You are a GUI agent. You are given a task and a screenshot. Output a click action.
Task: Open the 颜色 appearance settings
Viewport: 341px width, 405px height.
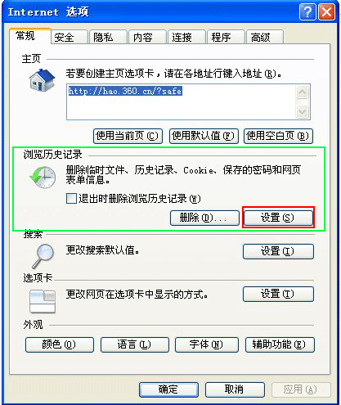coord(60,344)
